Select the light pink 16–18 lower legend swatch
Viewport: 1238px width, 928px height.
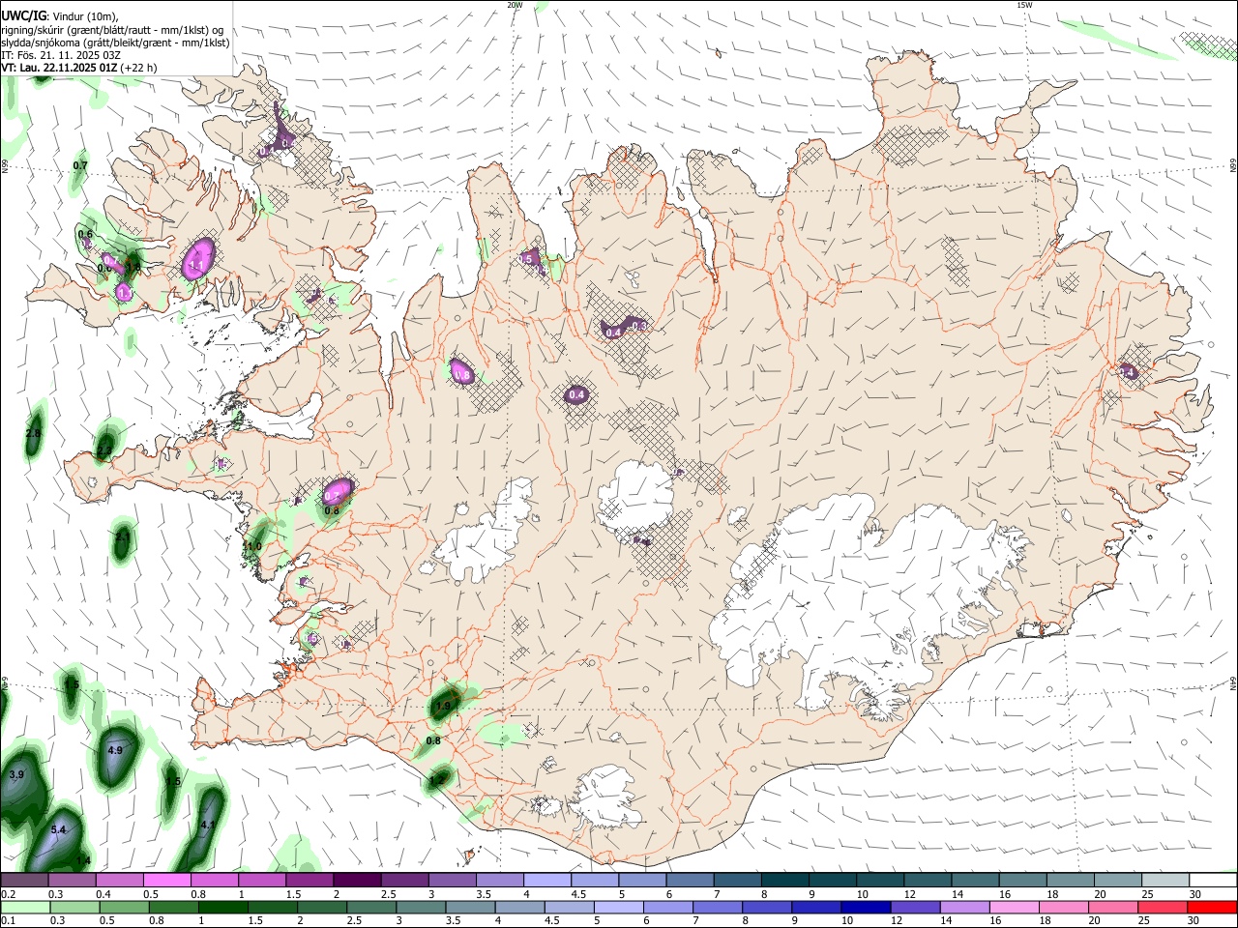[x=1013, y=907]
